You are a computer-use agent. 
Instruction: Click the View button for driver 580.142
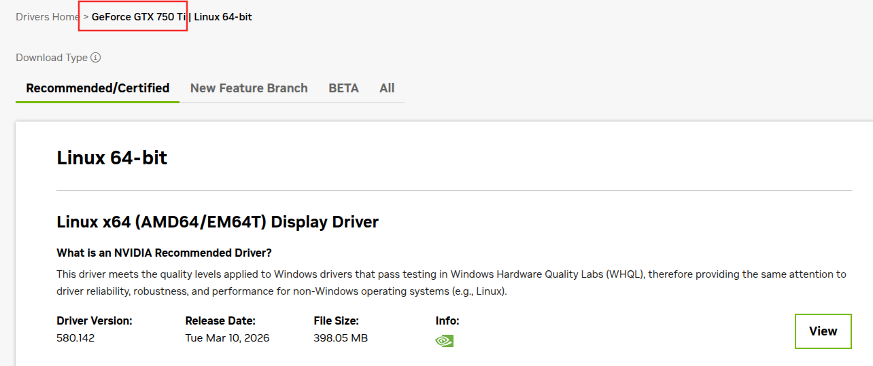click(x=823, y=331)
